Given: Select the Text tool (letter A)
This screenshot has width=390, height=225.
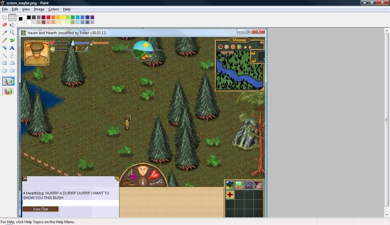Looking at the screenshot, I should pyautogui.click(x=12, y=48).
